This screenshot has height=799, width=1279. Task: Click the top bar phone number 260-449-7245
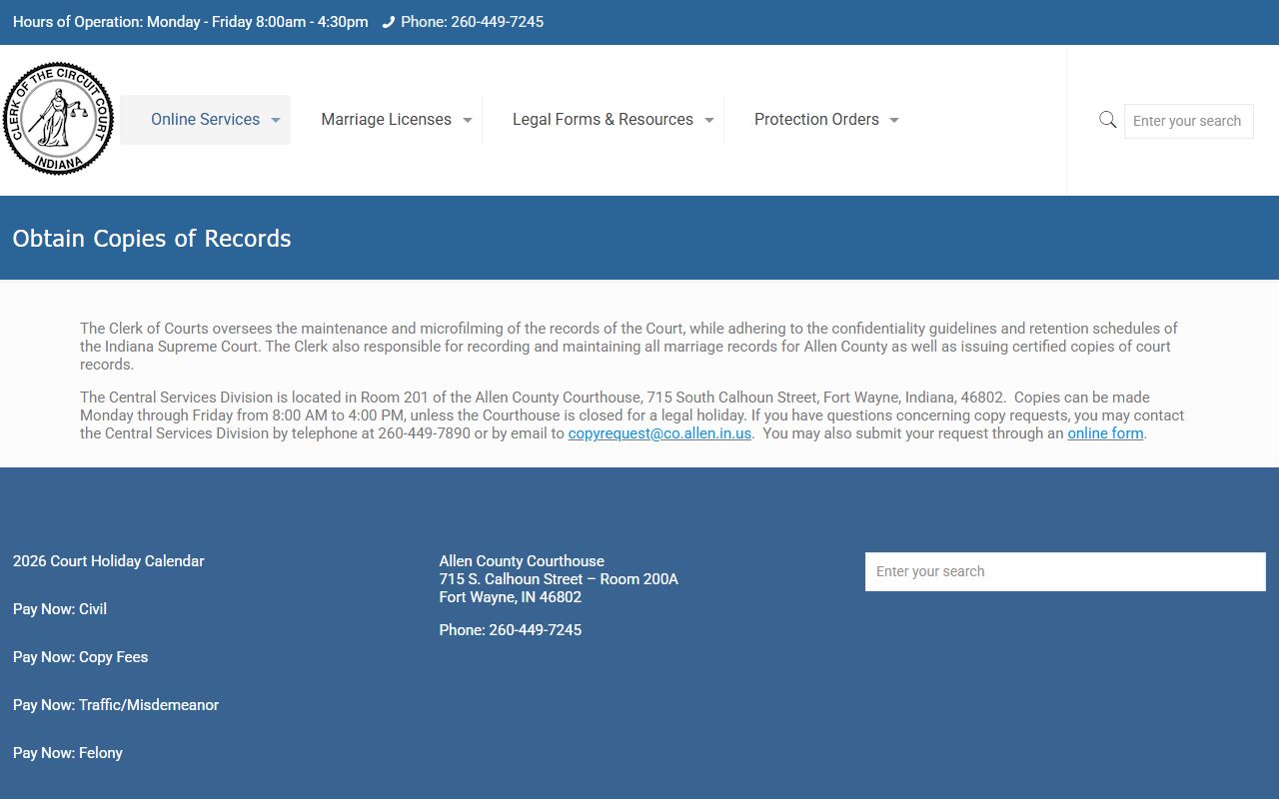497,22
